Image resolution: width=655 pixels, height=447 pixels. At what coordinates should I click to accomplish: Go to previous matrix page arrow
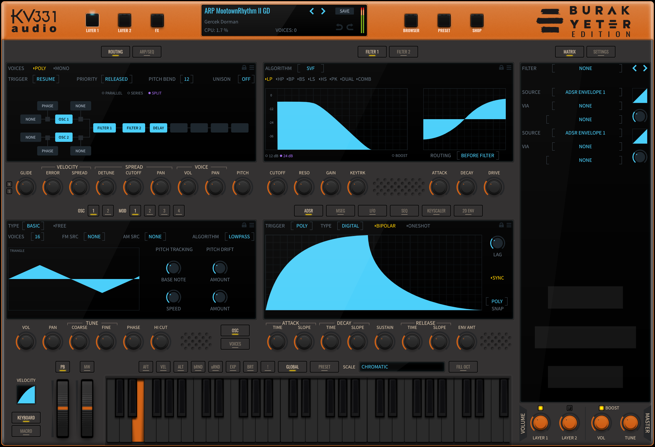(x=635, y=68)
